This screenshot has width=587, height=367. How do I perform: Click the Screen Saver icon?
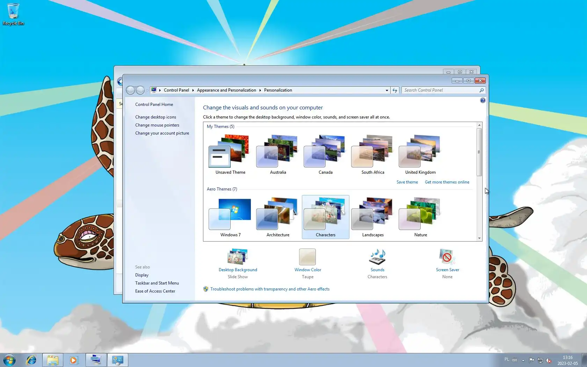[x=447, y=257]
